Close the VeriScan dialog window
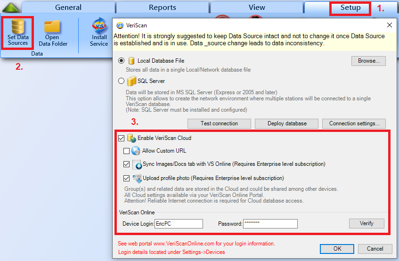The image size is (399, 261). pos(389,25)
